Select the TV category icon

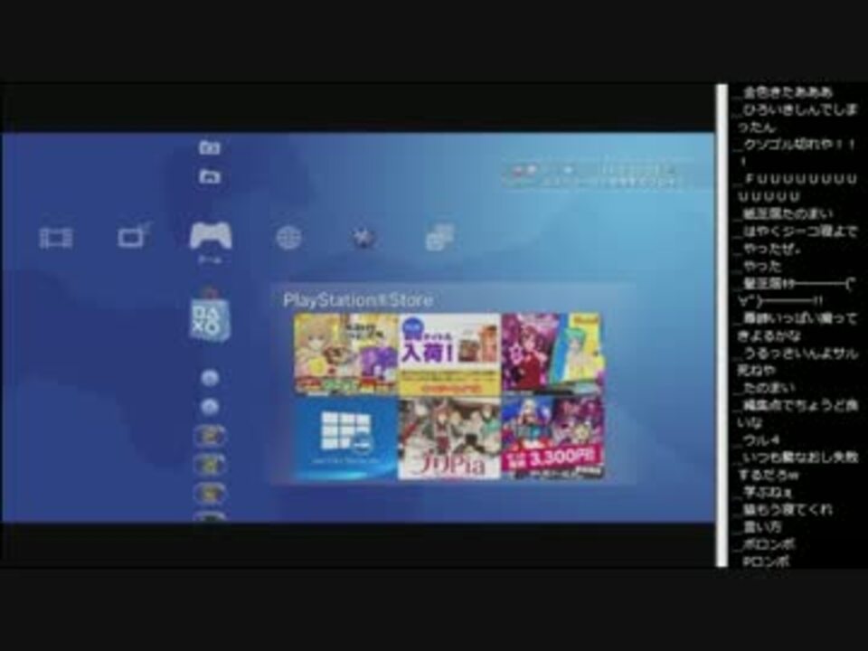133,236
